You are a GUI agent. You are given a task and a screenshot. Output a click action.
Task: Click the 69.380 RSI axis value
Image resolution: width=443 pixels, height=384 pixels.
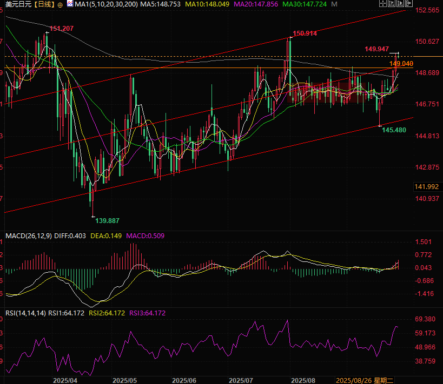[x=425, y=319]
